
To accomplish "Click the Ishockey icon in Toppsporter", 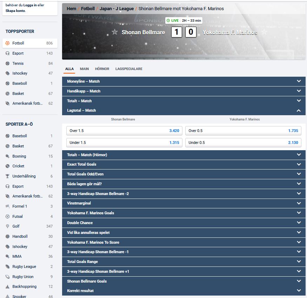I will pyautogui.click(x=7, y=73).
